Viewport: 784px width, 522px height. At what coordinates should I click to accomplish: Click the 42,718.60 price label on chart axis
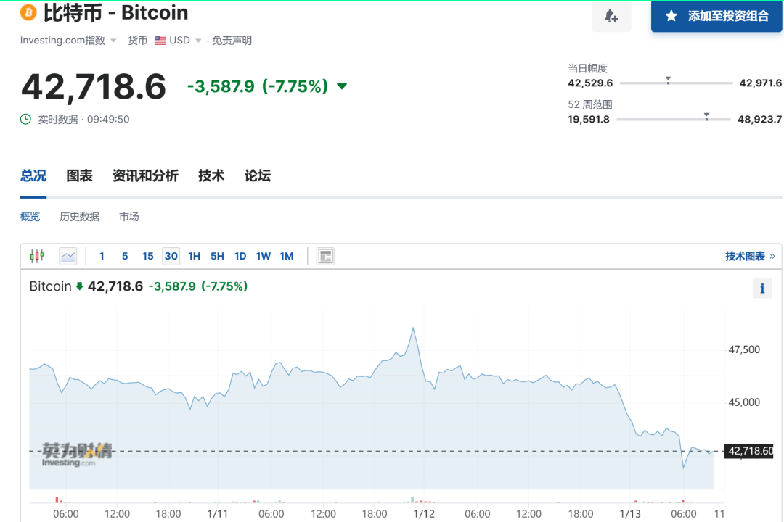click(x=750, y=452)
